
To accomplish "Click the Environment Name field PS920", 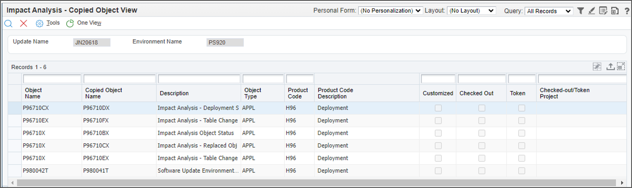I will click(225, 42).
